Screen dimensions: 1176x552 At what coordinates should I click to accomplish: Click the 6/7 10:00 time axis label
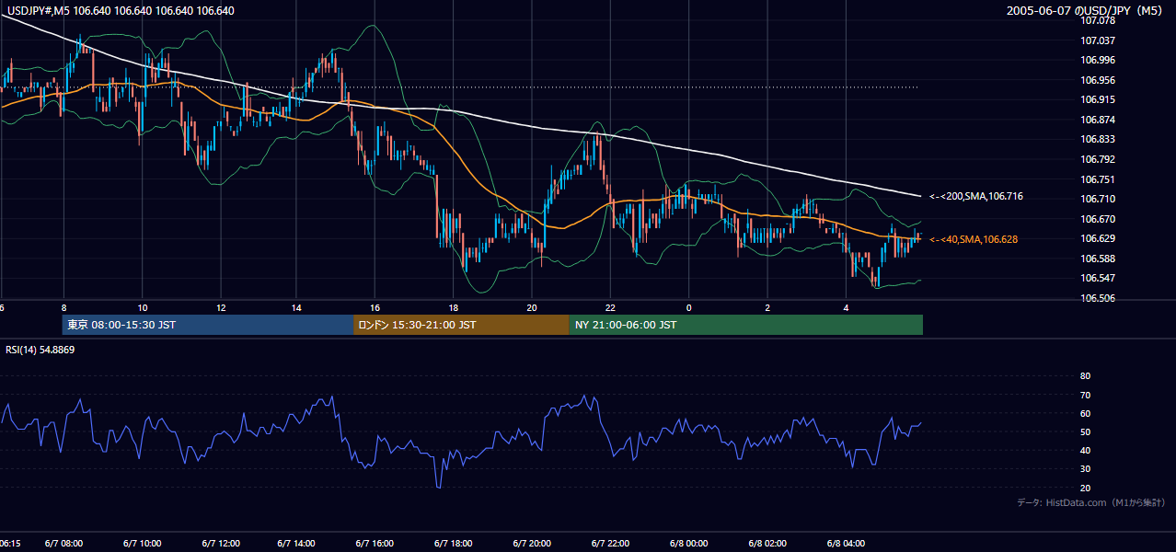(142, 543)
